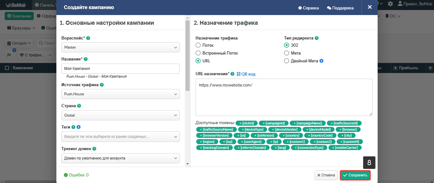Select Мета redirect type
The image size is (434, 183).
(287, 53)
